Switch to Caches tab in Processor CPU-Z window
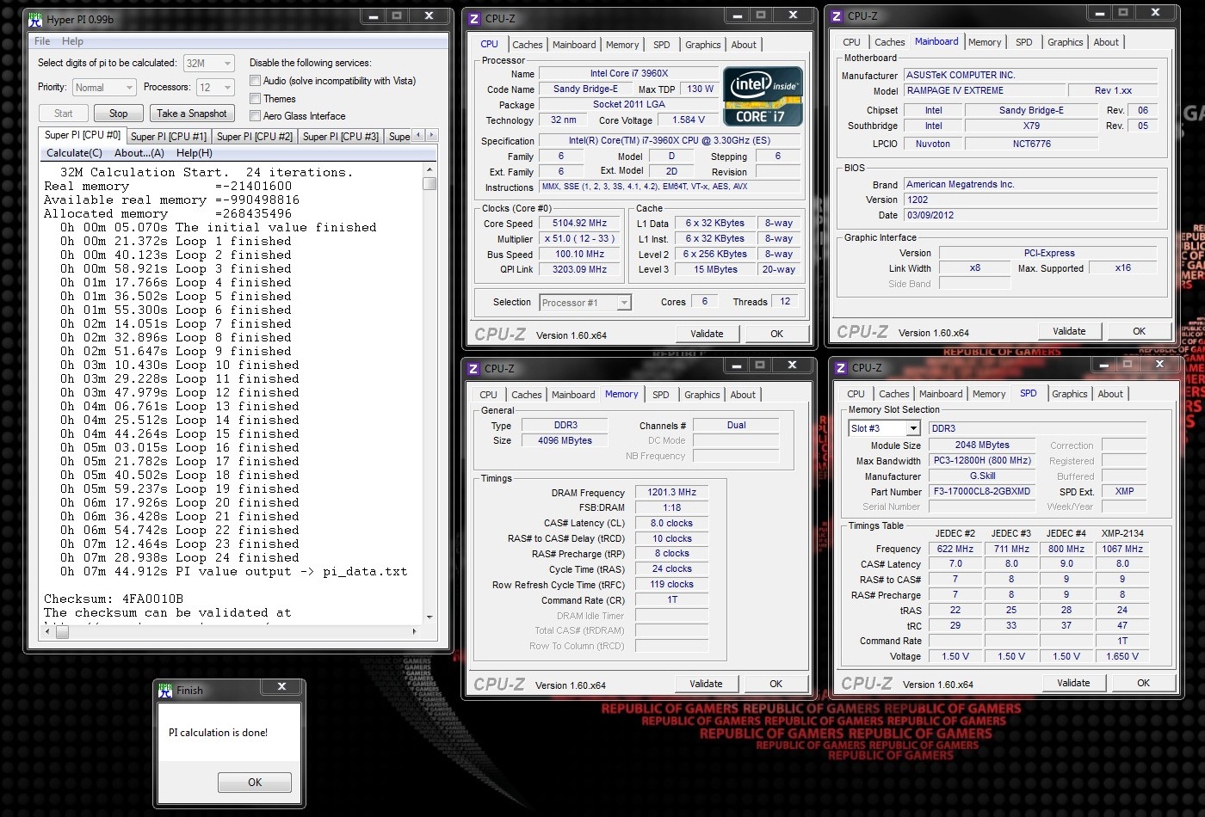Image resolution: width=1205 pixels, height=817 pixels. (x=528, y=45)
